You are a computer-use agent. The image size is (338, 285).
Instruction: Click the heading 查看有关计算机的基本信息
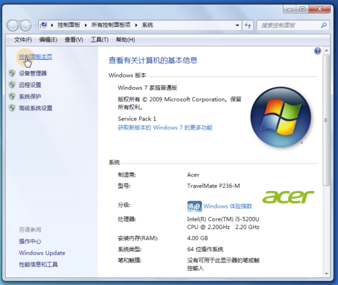click(x=153, y=60)
